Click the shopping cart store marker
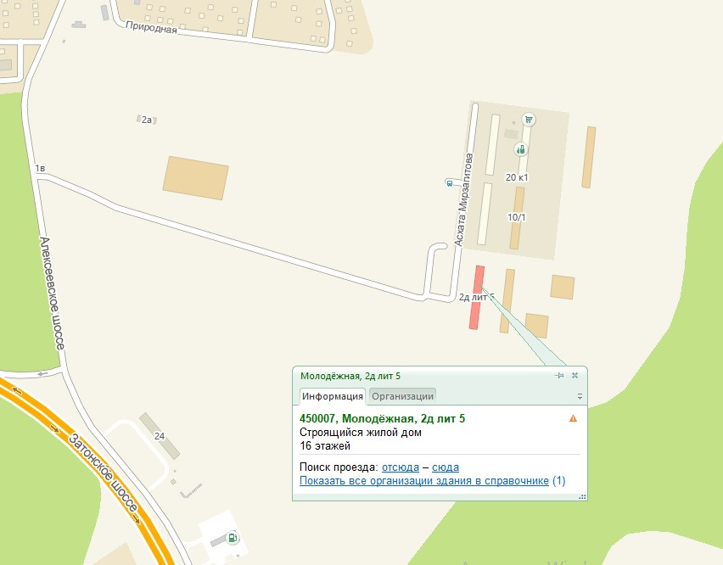The width and height of the screenshot is (723, 565). (529, 120)
